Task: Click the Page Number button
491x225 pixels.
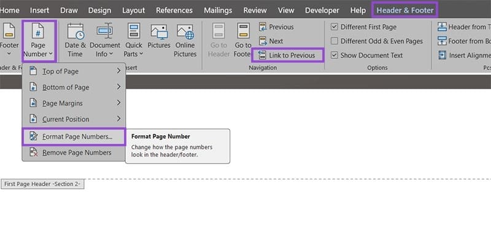Action: pos(38,41)
